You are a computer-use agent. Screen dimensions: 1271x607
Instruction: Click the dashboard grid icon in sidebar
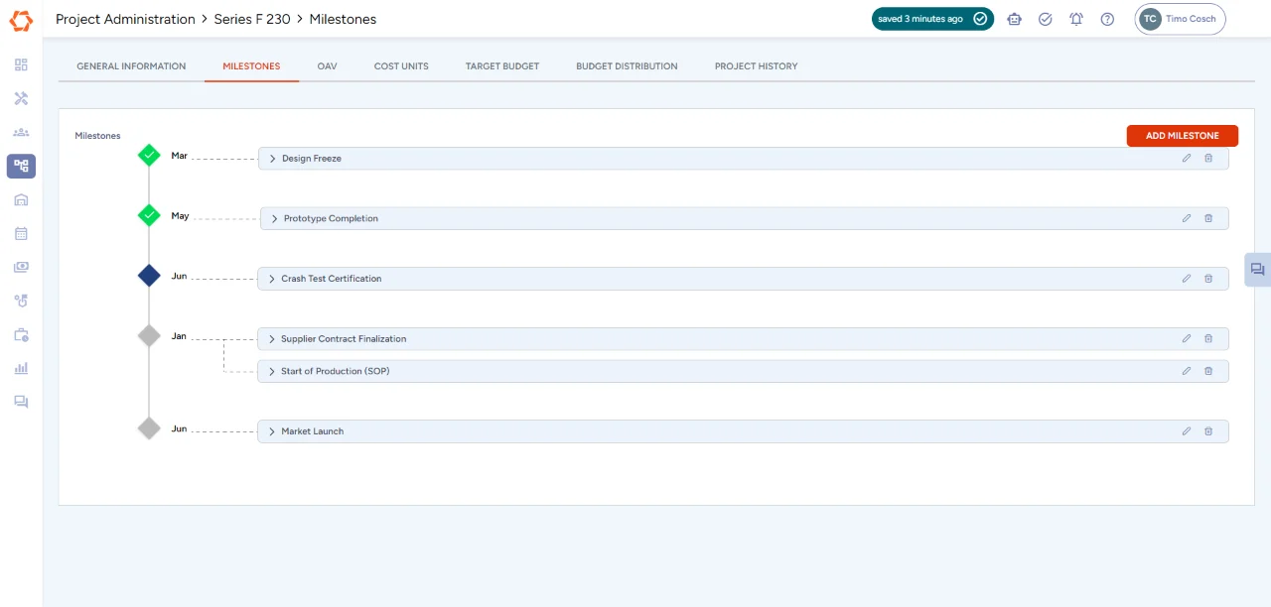coord(21,64)
